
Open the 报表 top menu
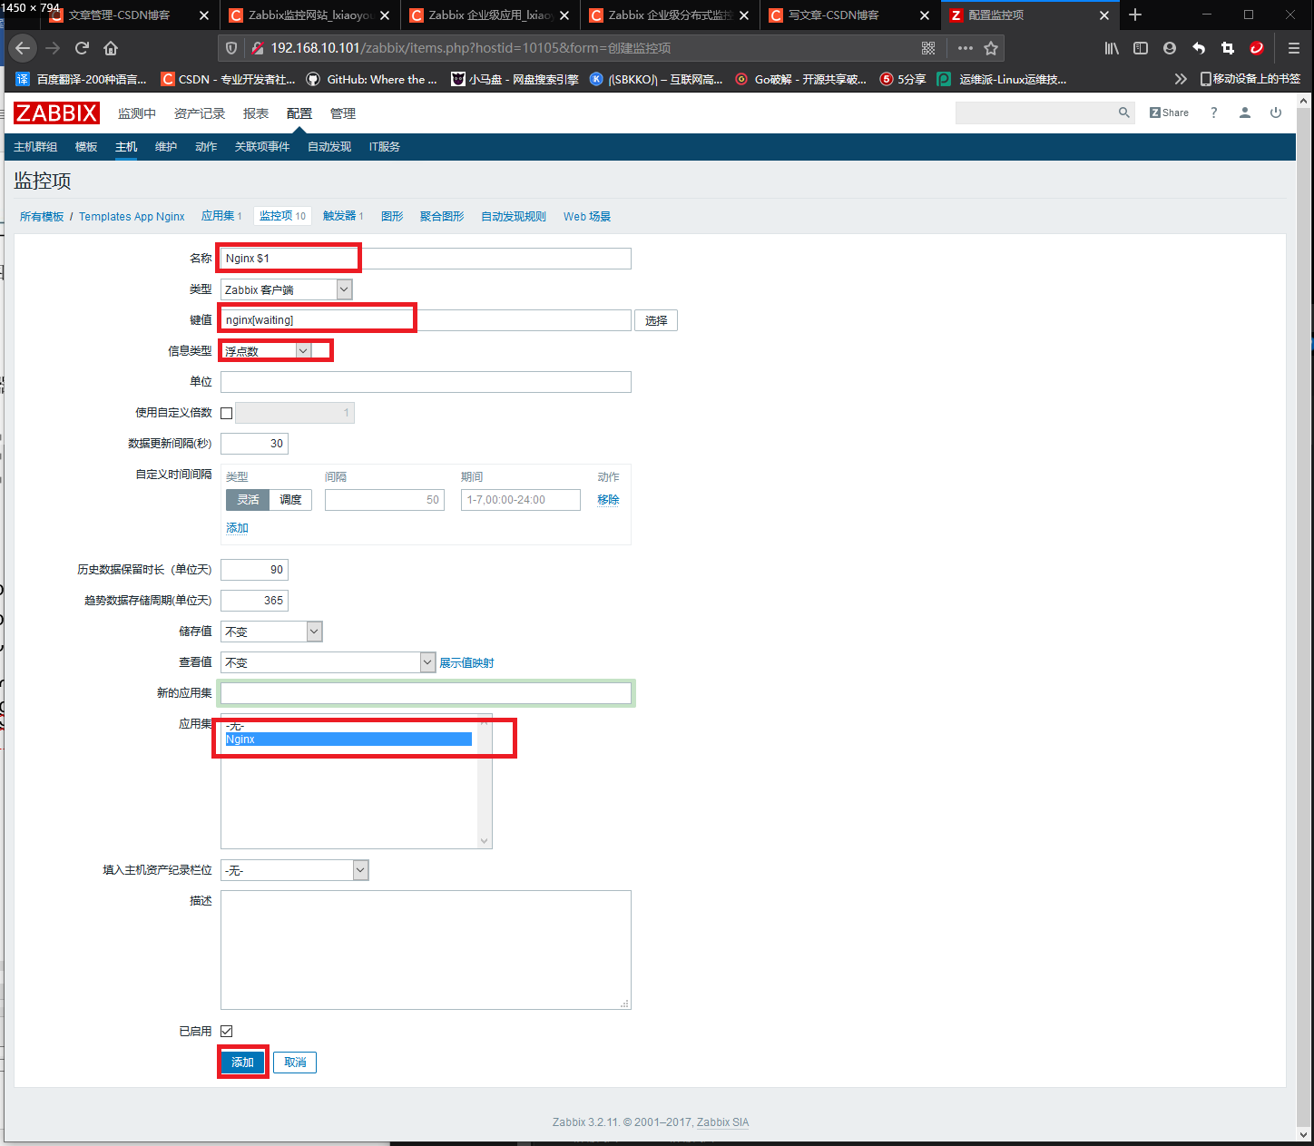pos(256,113)
